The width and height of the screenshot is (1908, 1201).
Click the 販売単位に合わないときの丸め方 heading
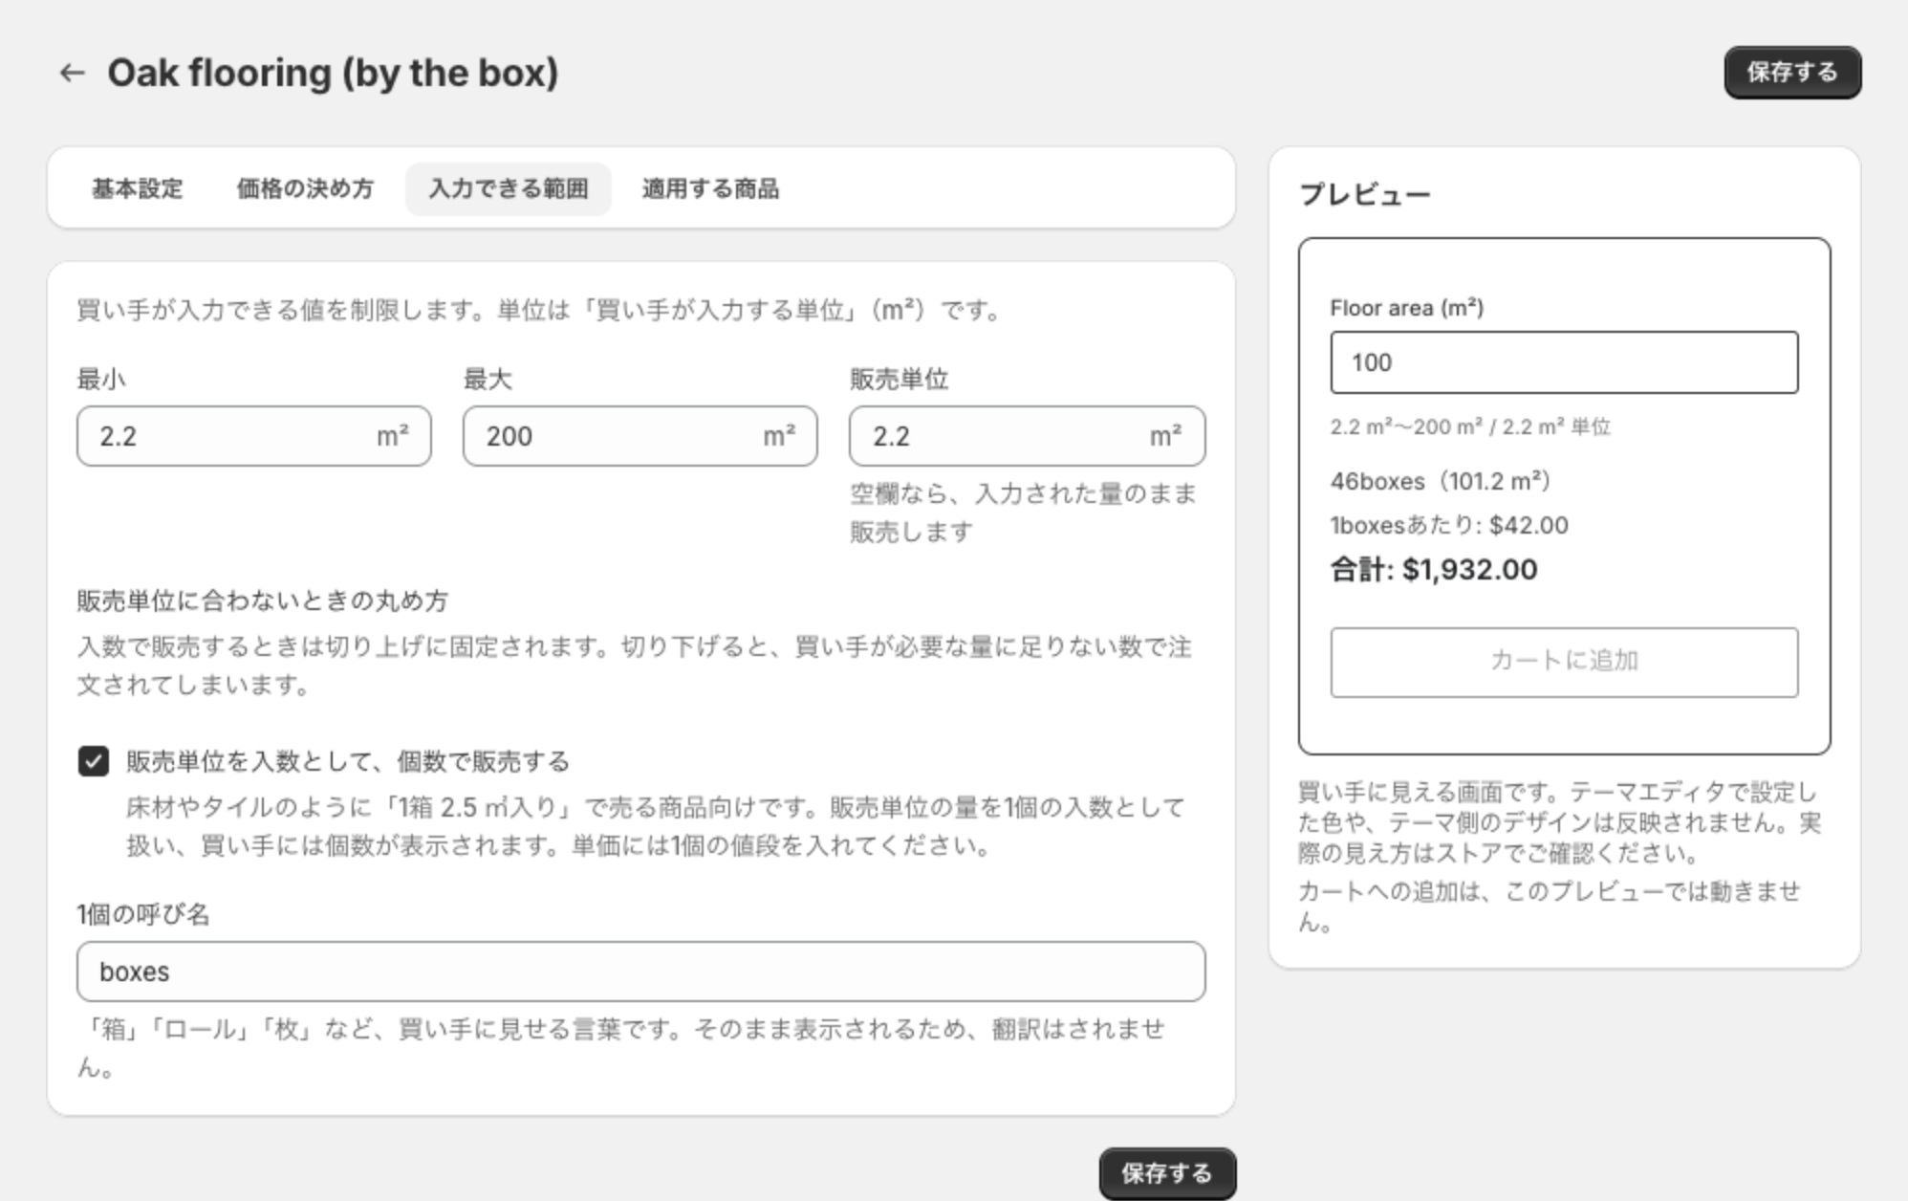[x=263, y=600]
